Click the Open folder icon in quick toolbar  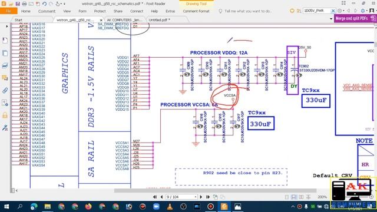[11, 4]
